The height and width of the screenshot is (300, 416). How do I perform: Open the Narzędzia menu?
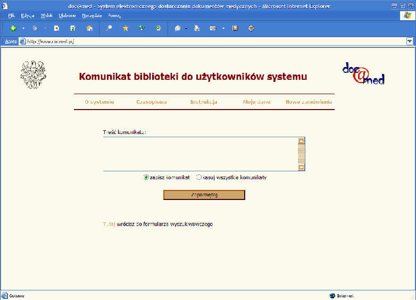click(92, 15)
